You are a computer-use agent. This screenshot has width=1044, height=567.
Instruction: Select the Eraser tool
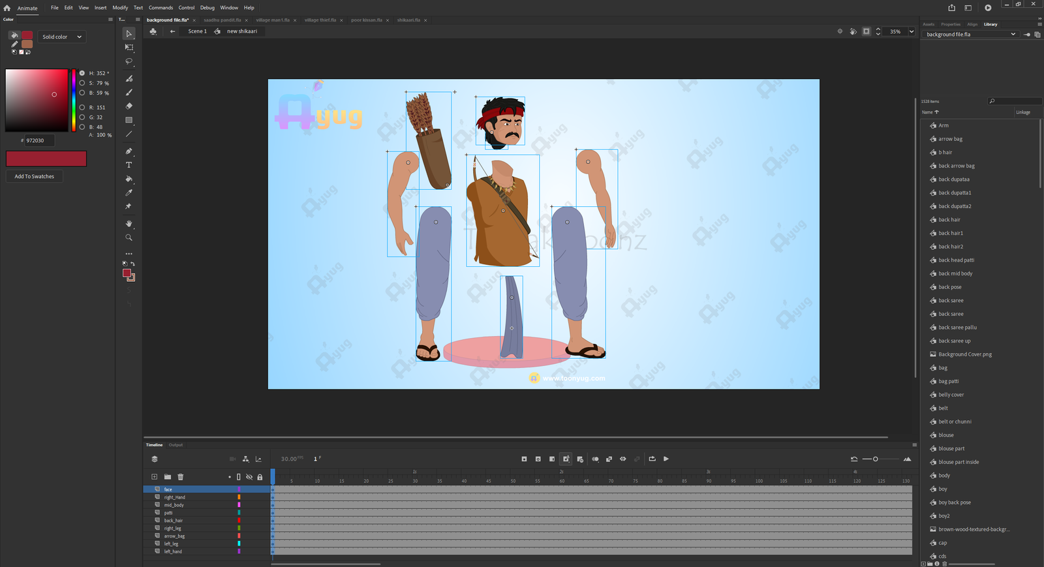click(129, 106)
